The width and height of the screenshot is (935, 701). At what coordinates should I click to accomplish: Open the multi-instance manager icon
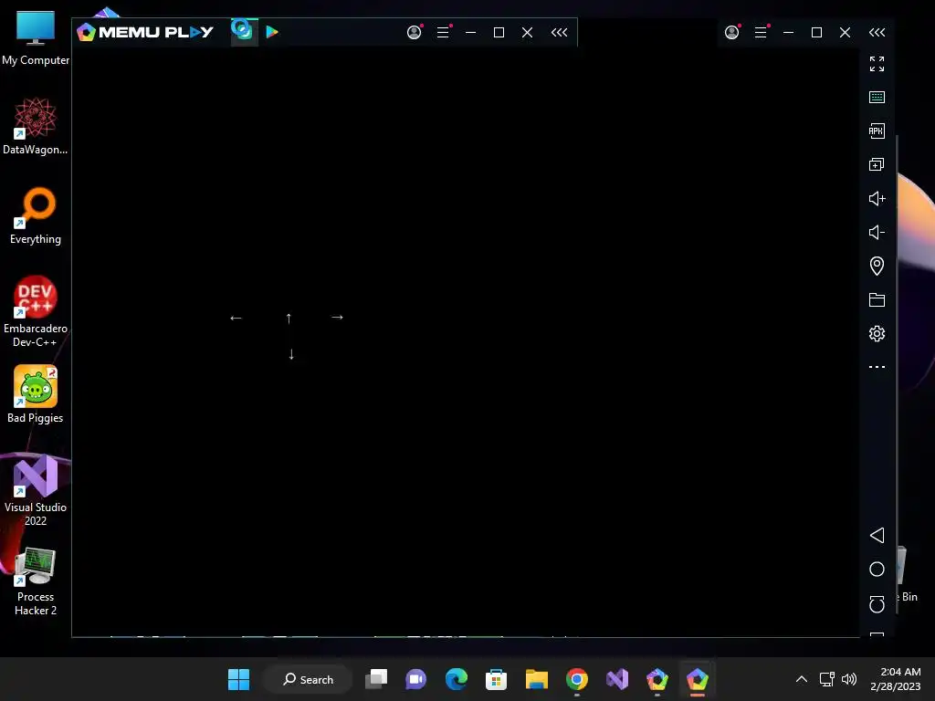(877, 164)
